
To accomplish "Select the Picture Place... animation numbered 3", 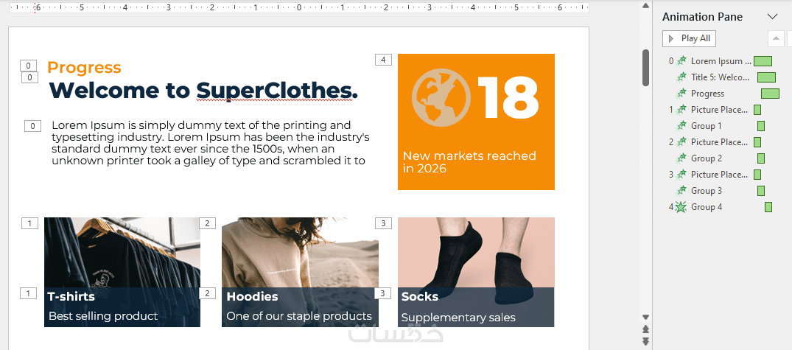I will point(720,174).
